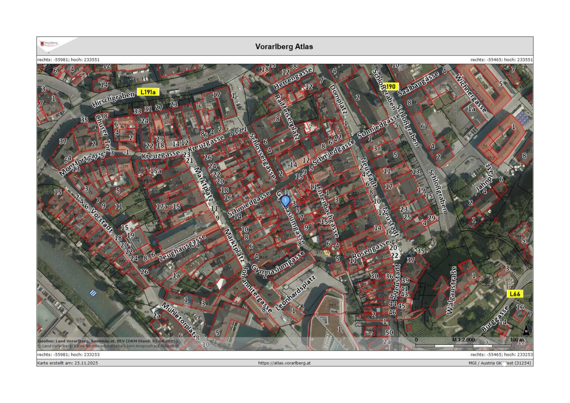Click the yellow L191a road shield
Viewport: 570px width, 403px height.
click(148, 92)
